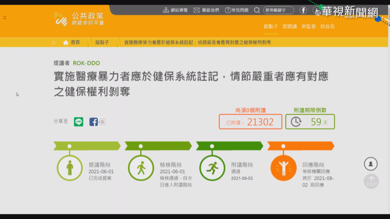390x219 pixels.
Task: Click the 已完成提案 status text
Action: pyautogui.click(x=100, y=178)
